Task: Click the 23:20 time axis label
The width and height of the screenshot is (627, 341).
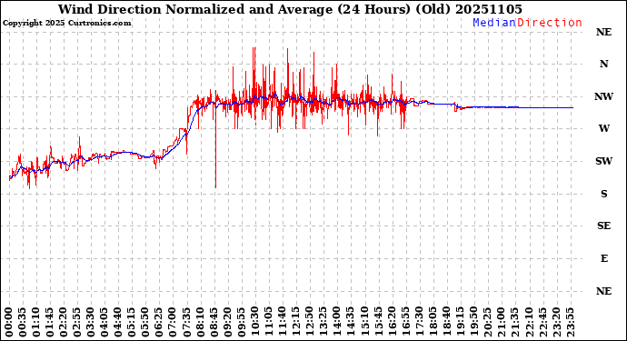Action: coord(556,323)
